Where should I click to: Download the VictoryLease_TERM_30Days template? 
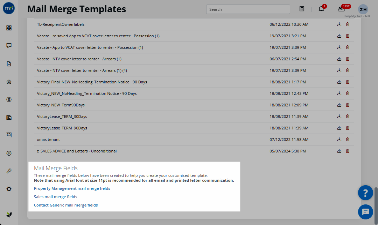[x=339, y=117]
